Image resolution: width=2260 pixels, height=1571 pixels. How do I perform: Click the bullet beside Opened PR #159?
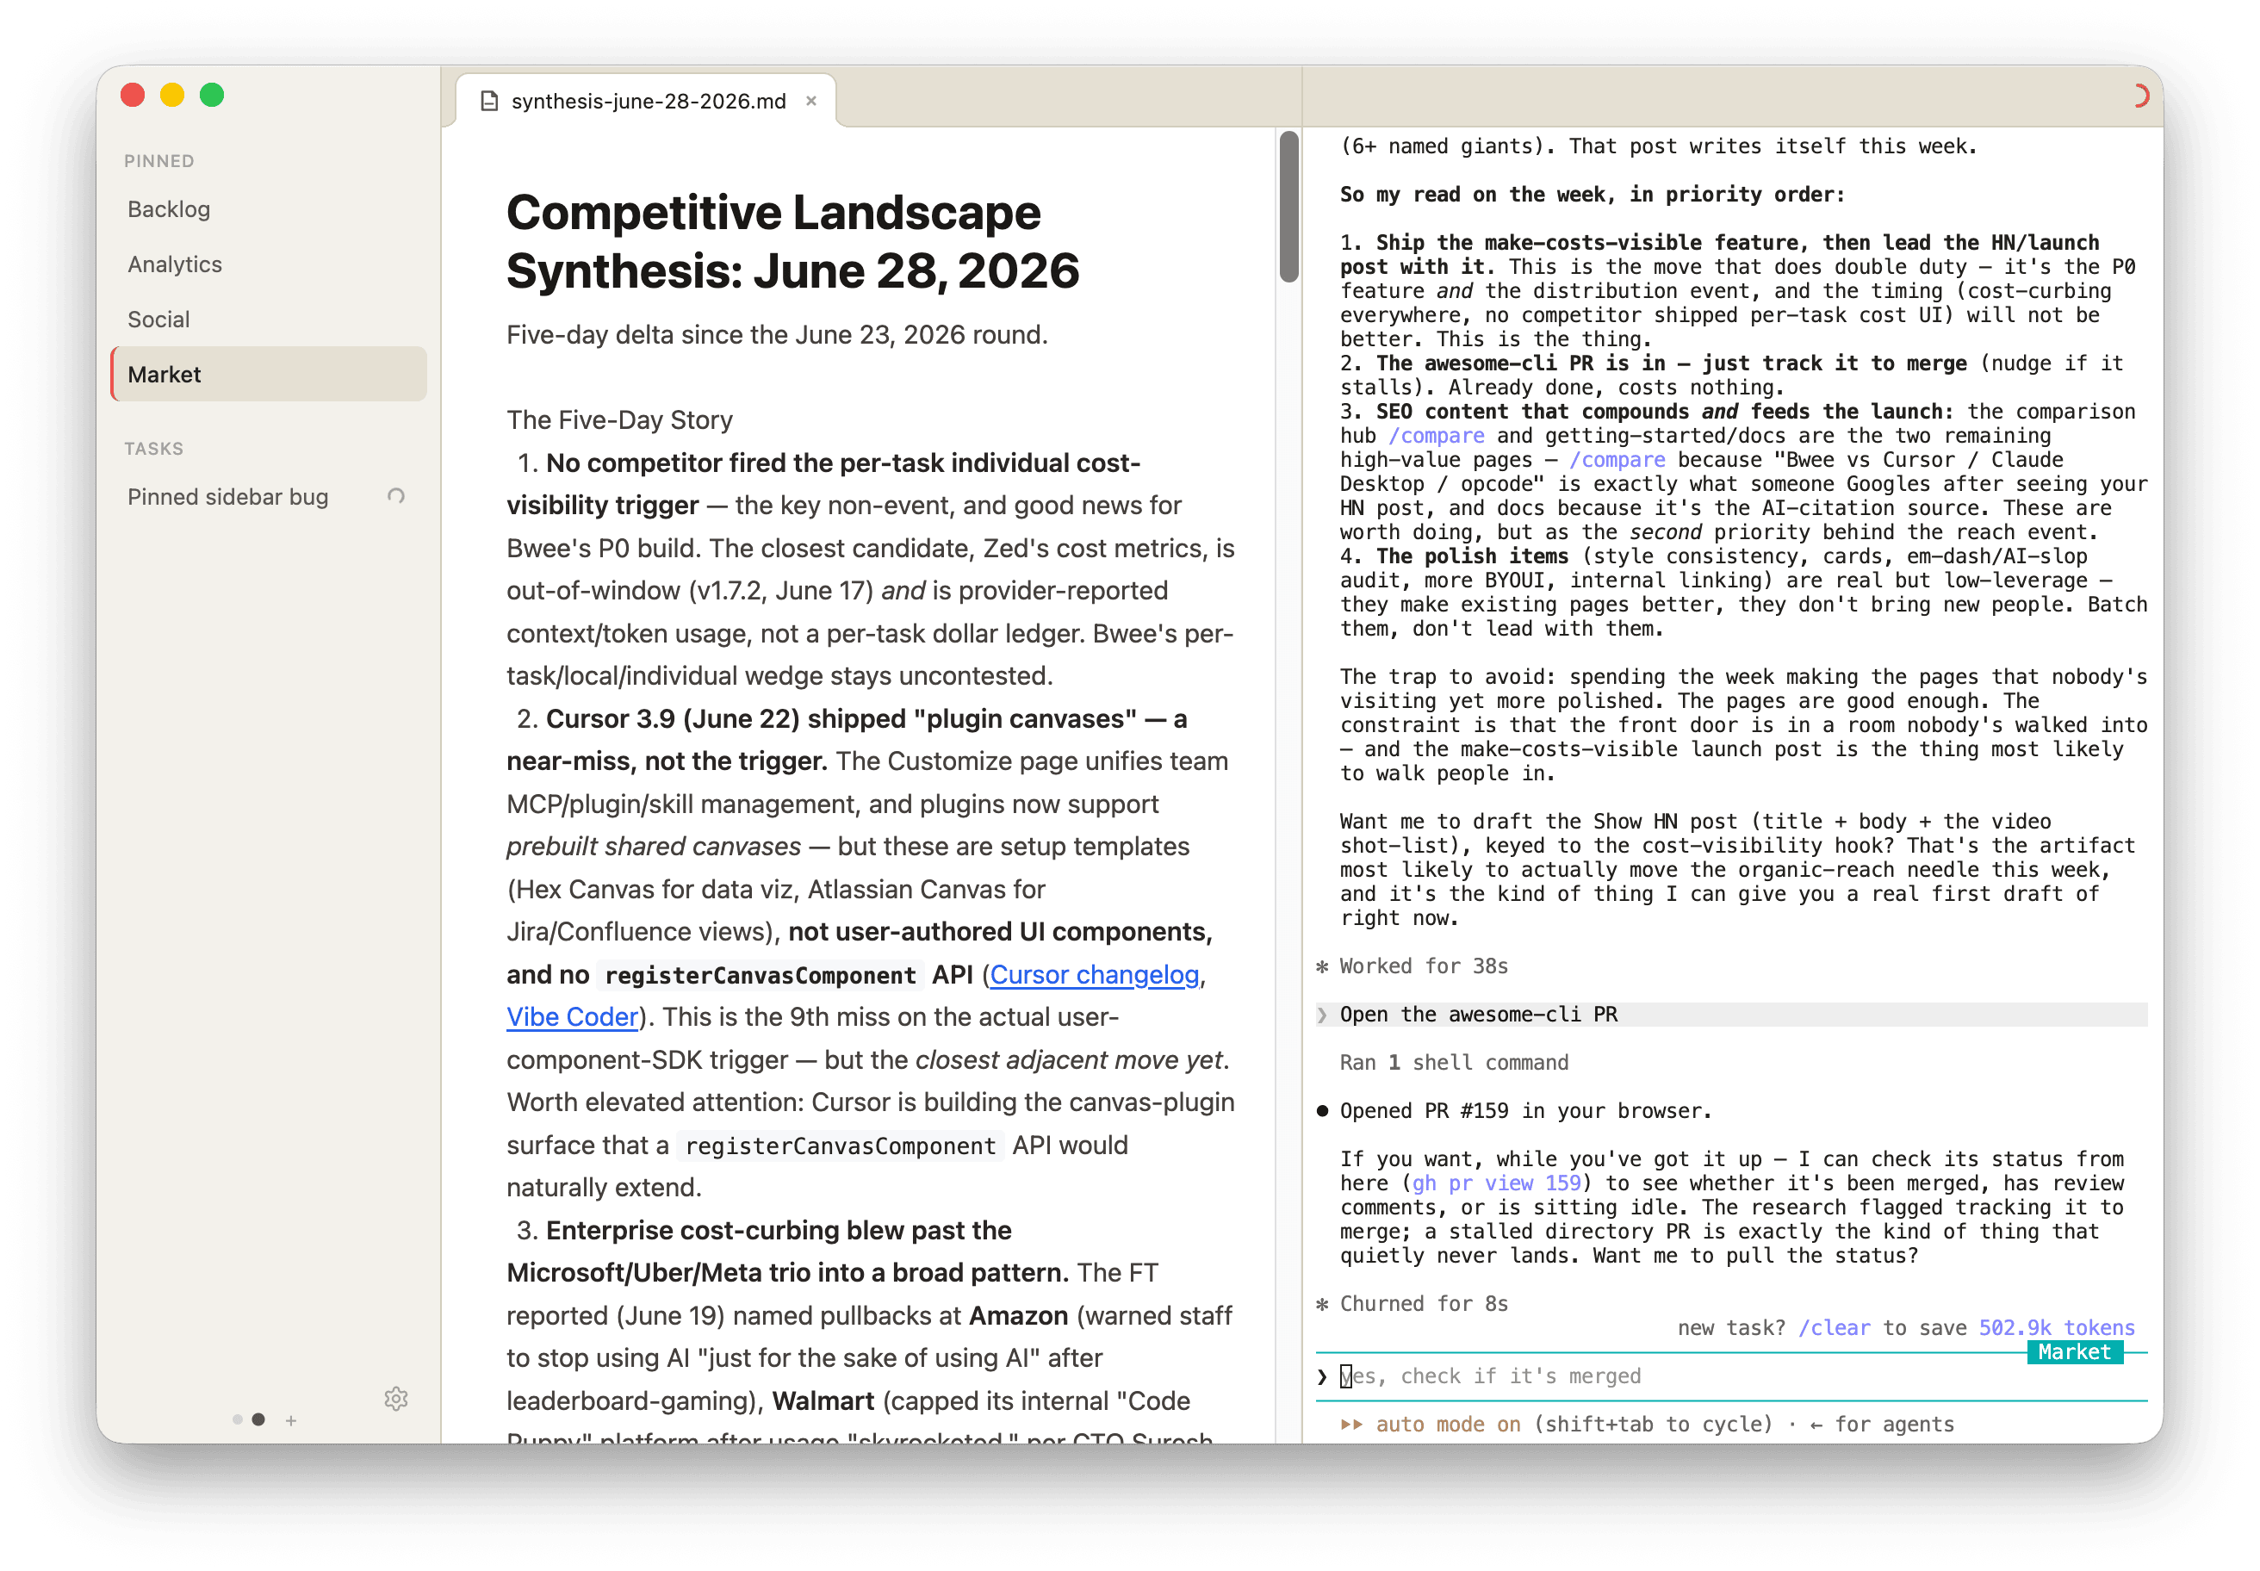coord(1322,1111)
